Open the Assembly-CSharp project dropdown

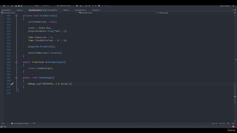point(40,13)
